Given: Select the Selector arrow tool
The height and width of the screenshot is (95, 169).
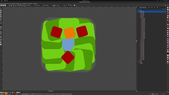Looking at the screenshot, I should [1, 7].
